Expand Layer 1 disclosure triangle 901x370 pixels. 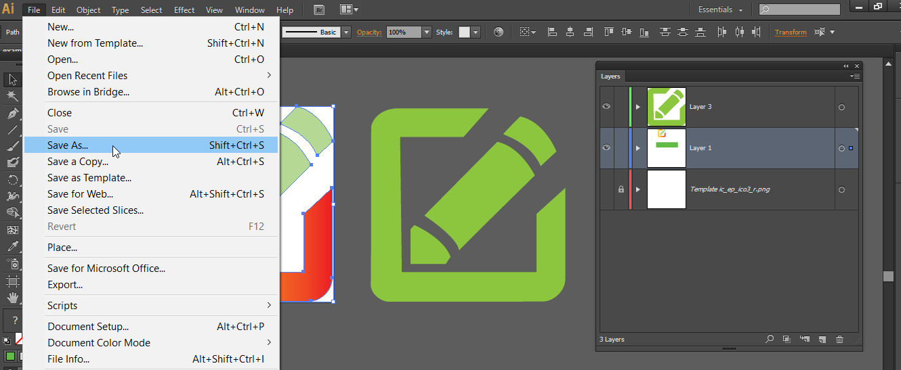[637, 148]
